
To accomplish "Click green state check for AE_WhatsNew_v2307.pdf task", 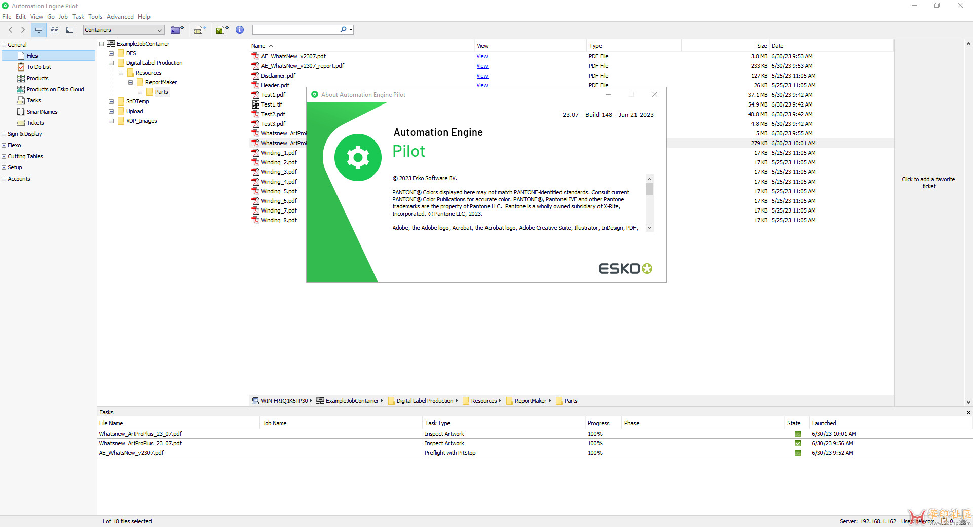I will coord(798,453).
